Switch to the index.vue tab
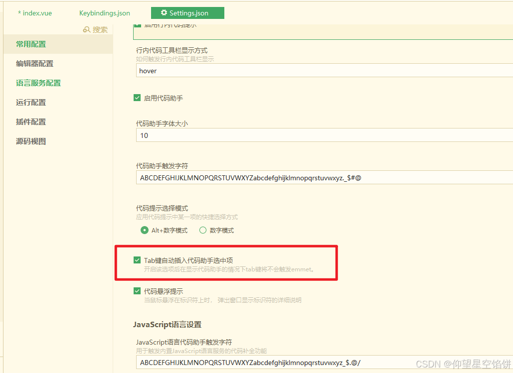Viewport: 513px width, 373px height. (x=35, y=13)
